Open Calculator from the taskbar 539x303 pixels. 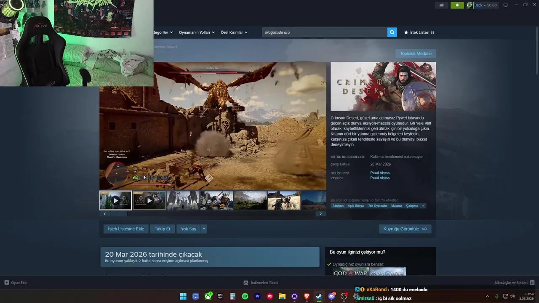tap(232, 296)
